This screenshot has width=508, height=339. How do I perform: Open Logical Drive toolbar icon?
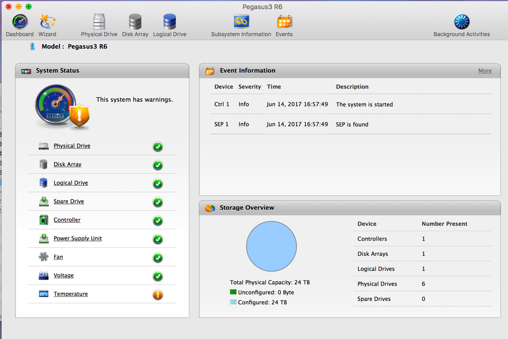(169, 25)
